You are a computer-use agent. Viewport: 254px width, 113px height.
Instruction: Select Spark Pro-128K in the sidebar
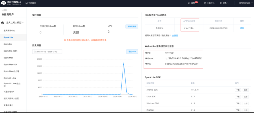[10, 51]
